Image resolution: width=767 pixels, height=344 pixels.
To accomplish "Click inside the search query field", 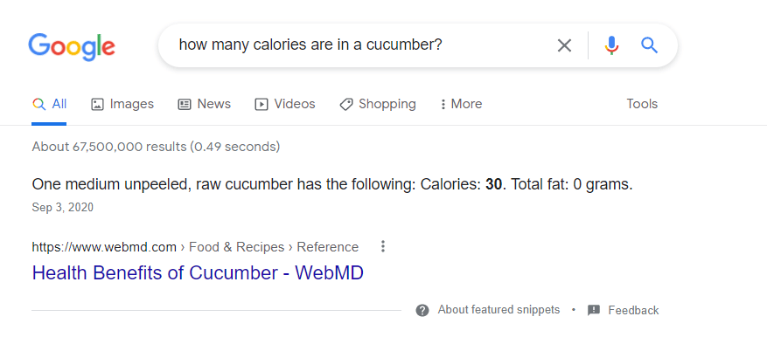I will [362, 45].
